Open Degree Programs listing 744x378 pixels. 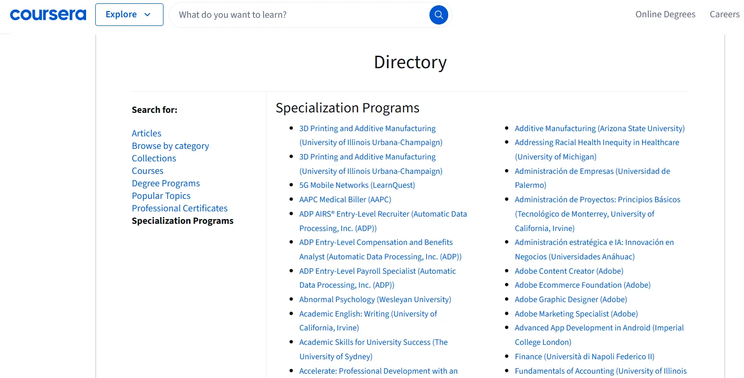165,183
